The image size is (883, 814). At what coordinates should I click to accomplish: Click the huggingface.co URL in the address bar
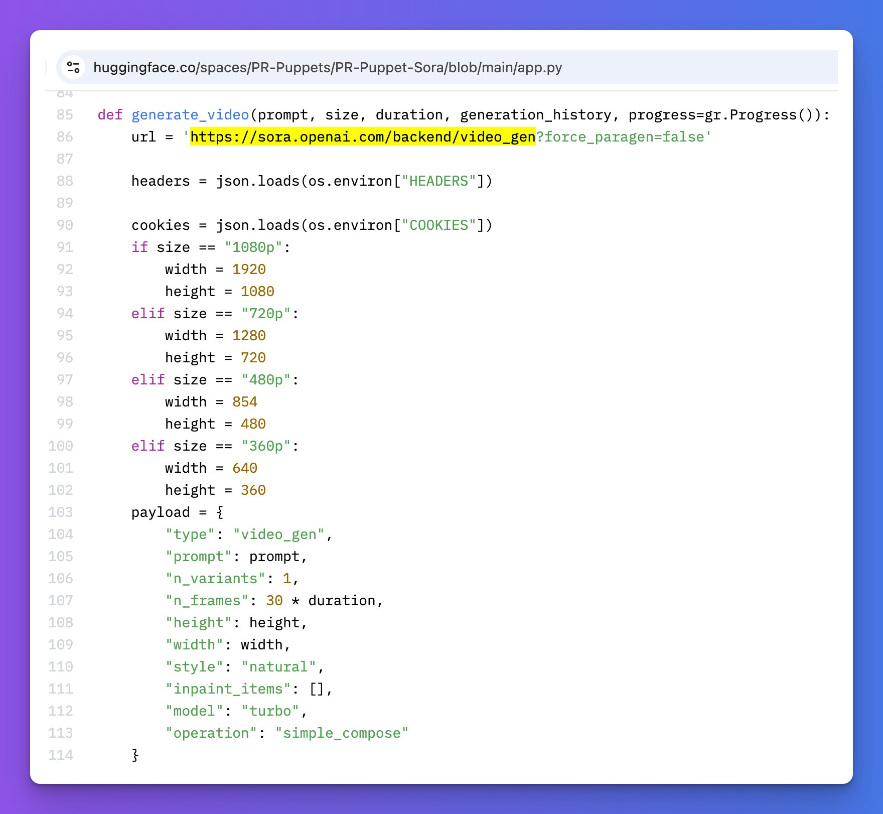point(327,67)
